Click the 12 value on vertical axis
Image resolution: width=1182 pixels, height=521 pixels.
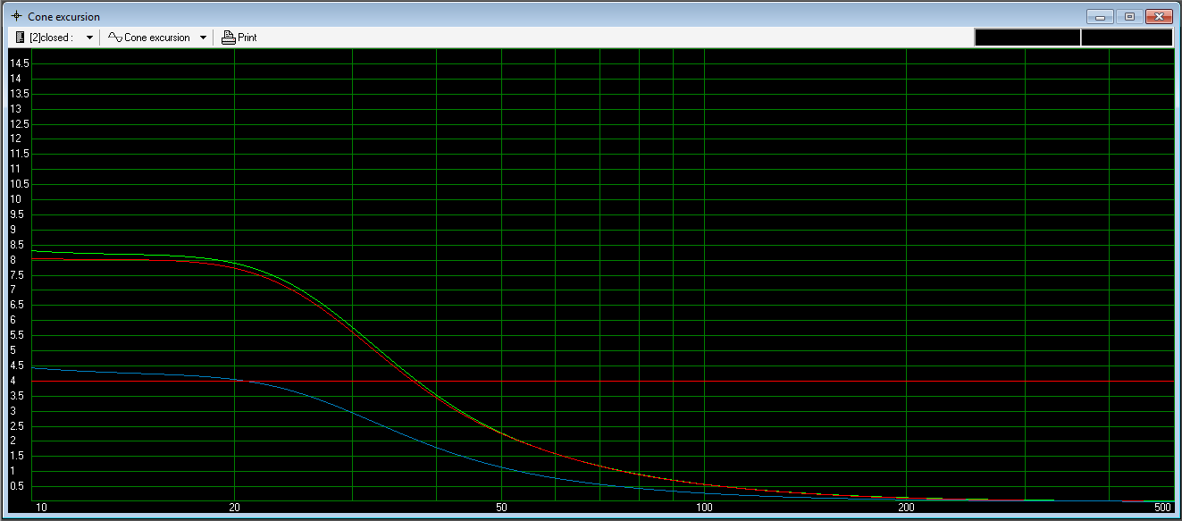15,139
